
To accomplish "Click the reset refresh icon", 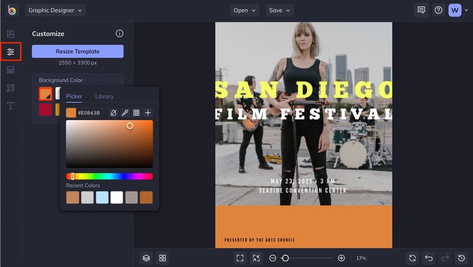I will (x=412, y=258).
